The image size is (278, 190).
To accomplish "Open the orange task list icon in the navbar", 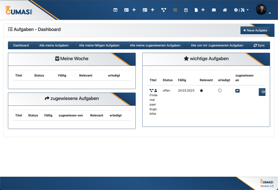I will 175,10.
